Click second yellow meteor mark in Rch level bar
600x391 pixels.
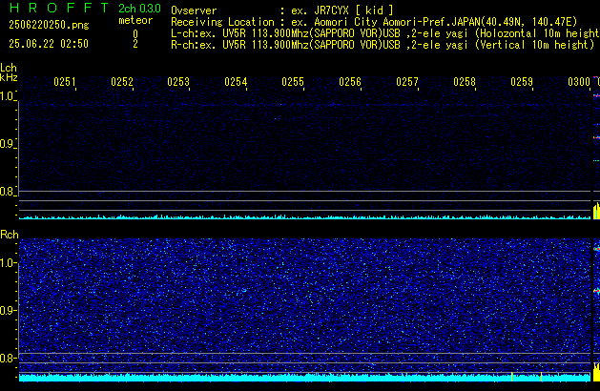[x=542, y=377]
